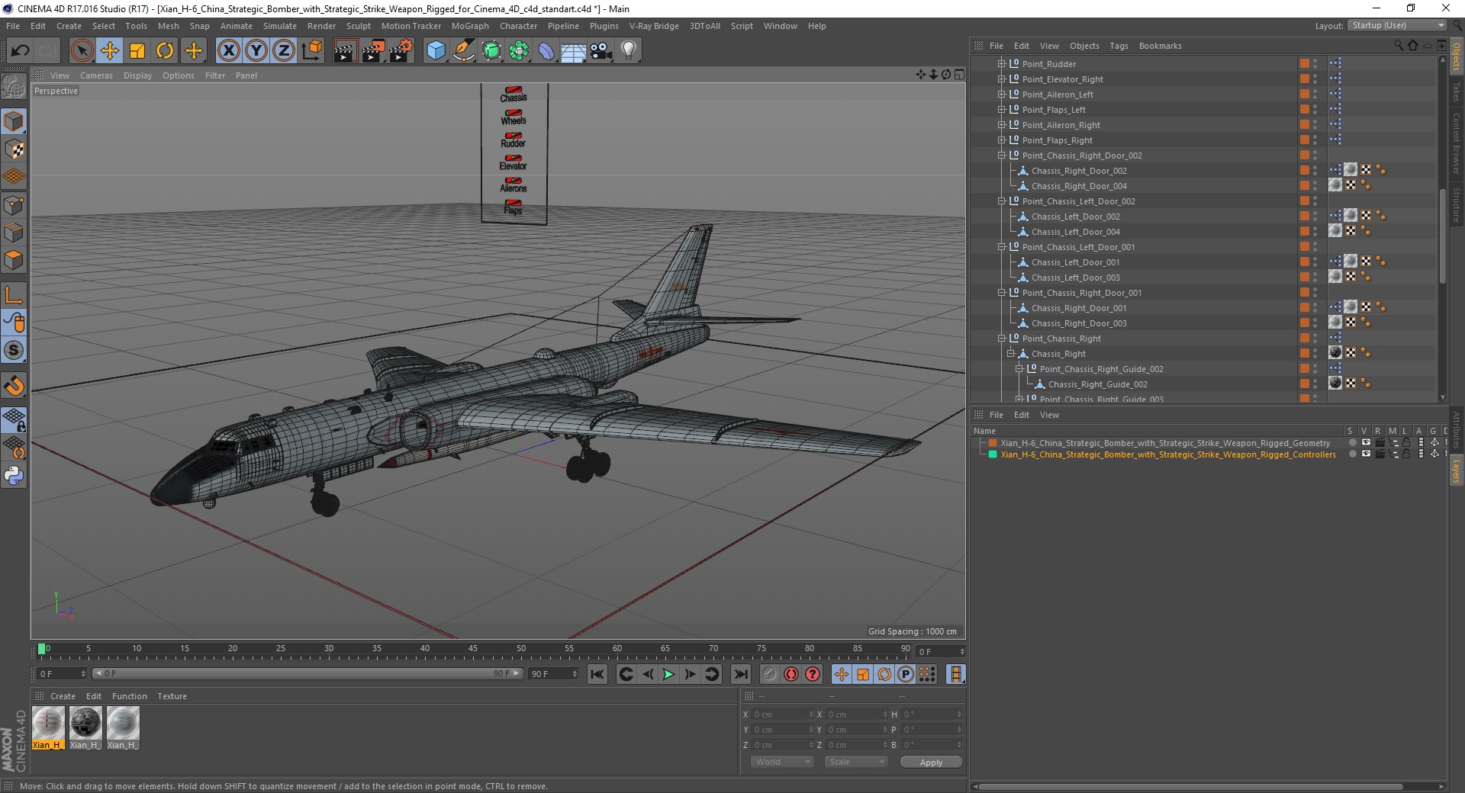
Task: Click Go to Start playback button
Action: (x=597, y=674)
